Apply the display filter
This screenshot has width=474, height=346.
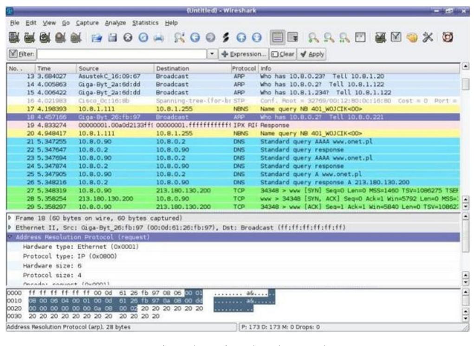pos(312,54)
